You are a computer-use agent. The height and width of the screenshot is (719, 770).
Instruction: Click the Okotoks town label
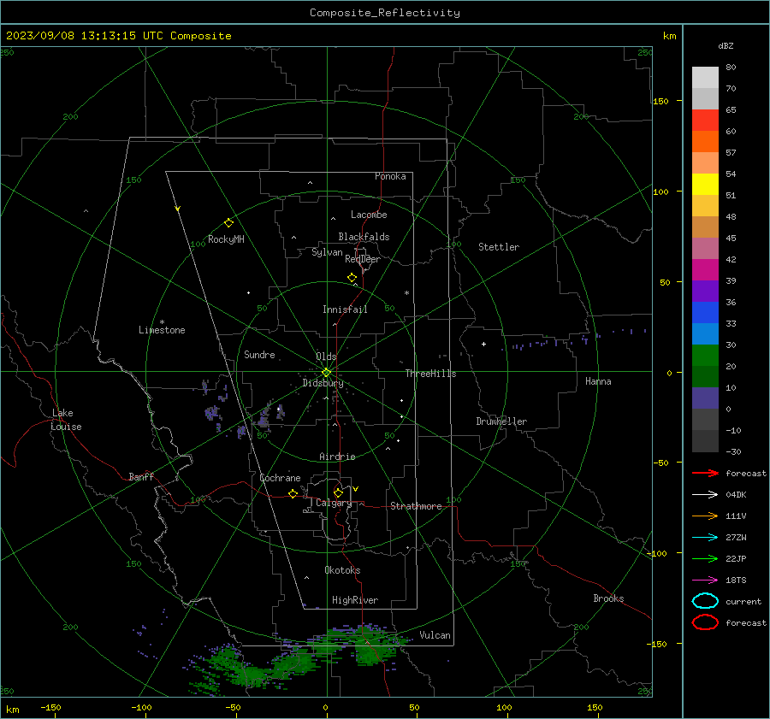[342, 570]
